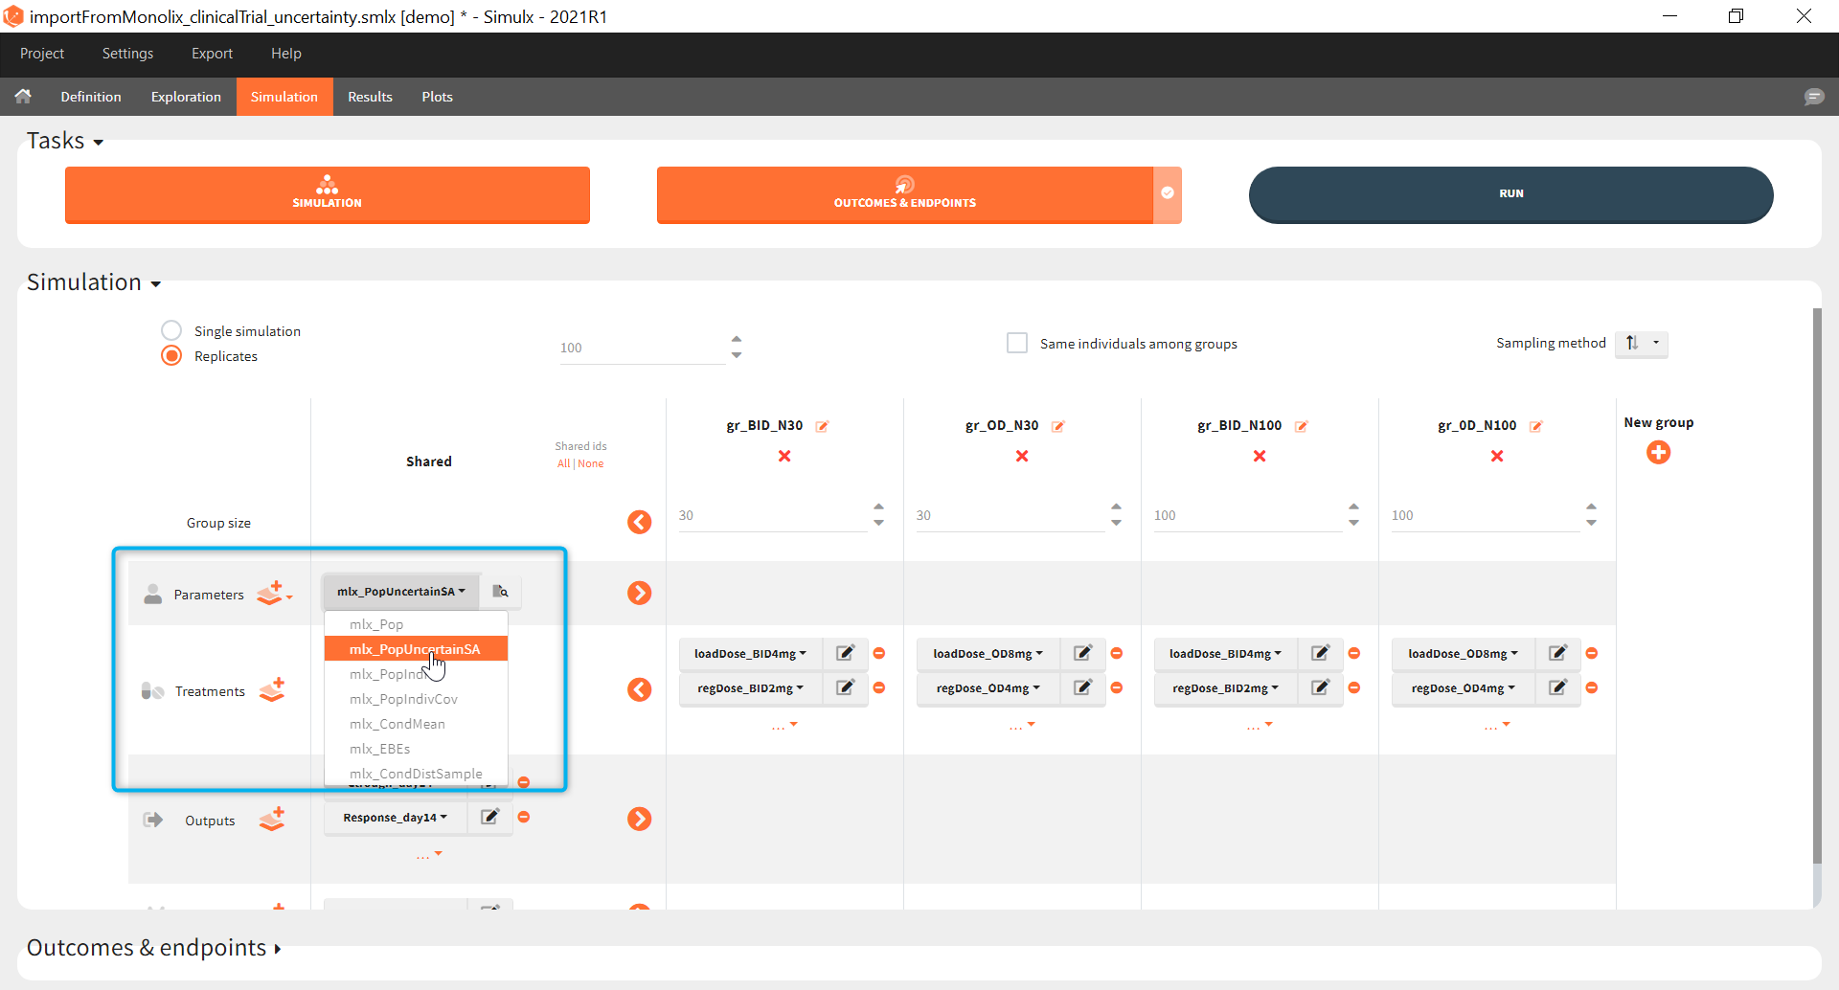Open the Sampling method dropdown
Viewport: 1839px width, 990px height.
tap(1642, 344)
